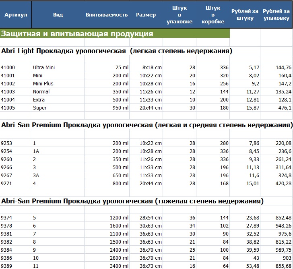Screen dimensions: 293x269
Task: Select the 800 ml absorbency cell
Action: [107, 183]
